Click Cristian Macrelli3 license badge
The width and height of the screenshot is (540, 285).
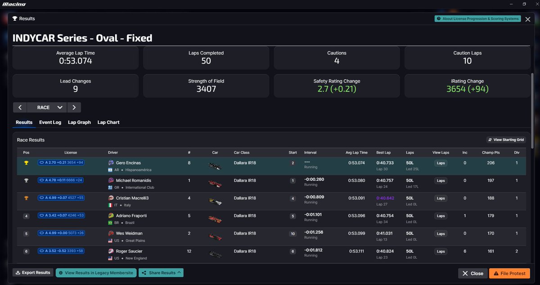[62, 197]
